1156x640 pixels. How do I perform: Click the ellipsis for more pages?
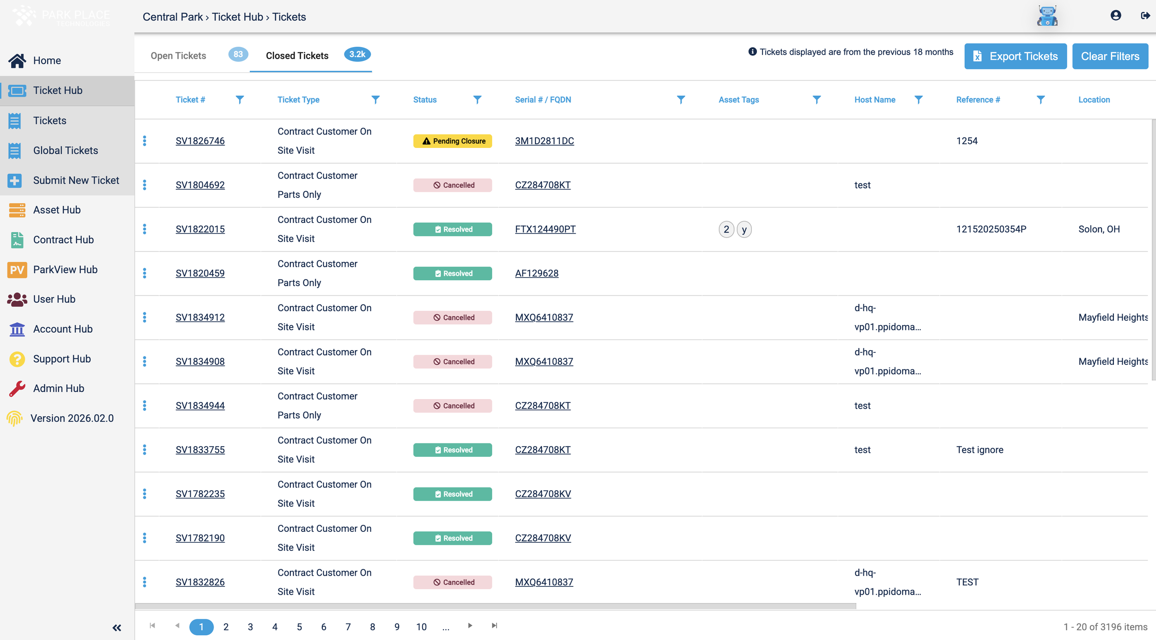pos(445,627)
